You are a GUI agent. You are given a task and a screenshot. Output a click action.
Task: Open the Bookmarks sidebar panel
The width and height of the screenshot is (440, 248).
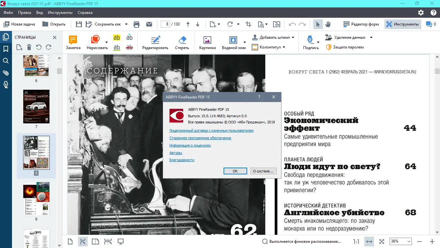click(6, 49)
